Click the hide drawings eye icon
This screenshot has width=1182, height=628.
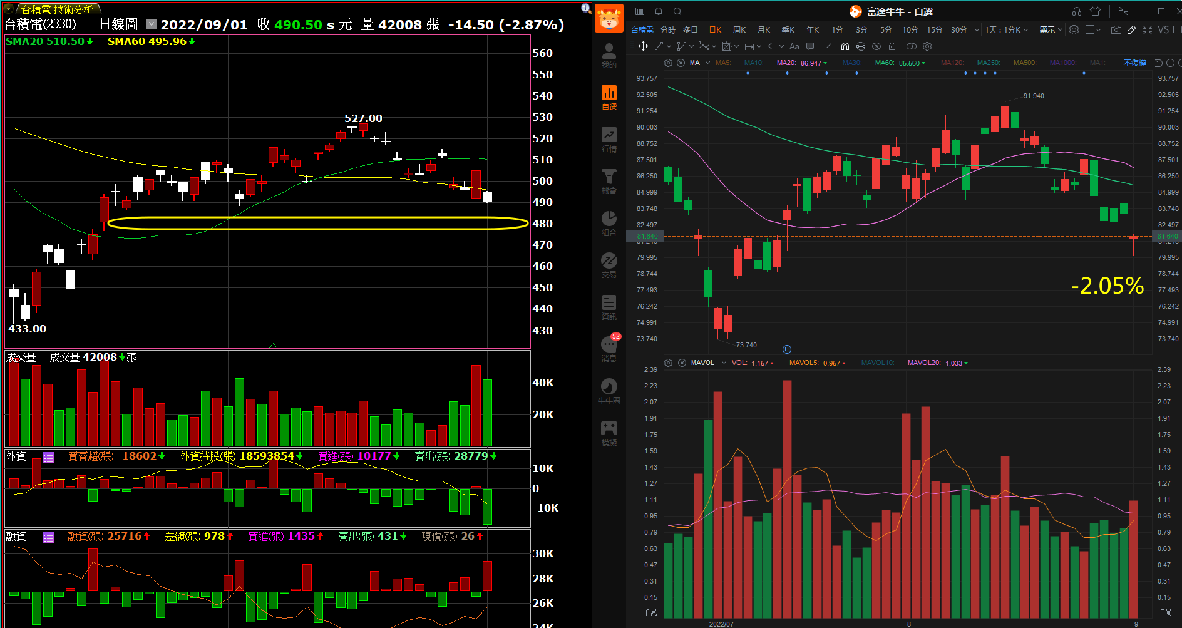876,46
